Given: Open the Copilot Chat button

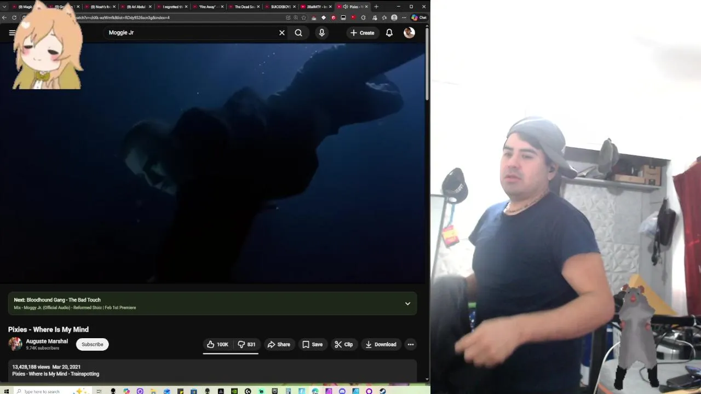Looking at the screenshot, I should [419, 18].
